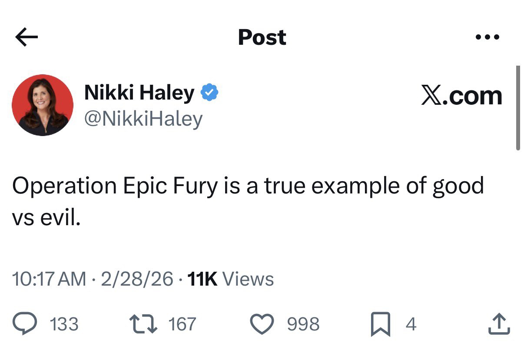The image size is (524, 363).
Task: Open the Nikki Haley display name
Action: 139,93
